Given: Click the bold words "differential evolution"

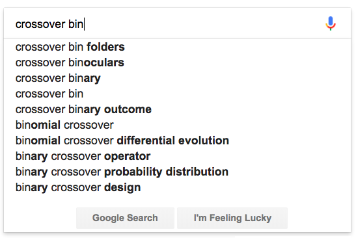Looking at the screenshot, I should [x=172, y=140].
